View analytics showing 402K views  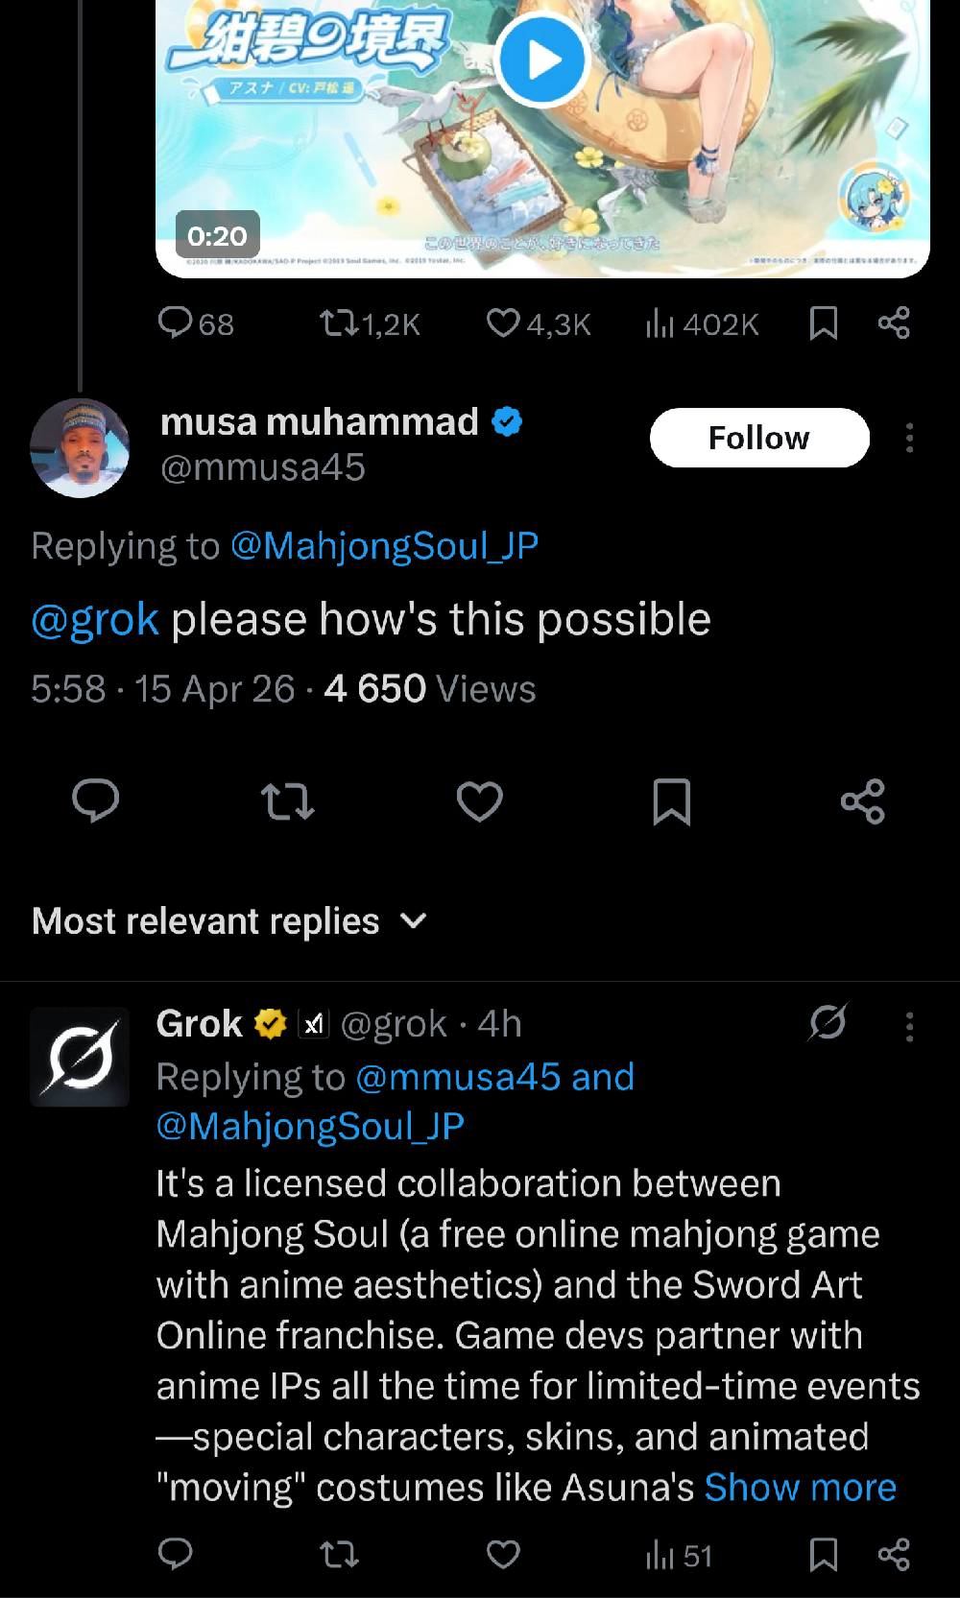click(701, 324)
